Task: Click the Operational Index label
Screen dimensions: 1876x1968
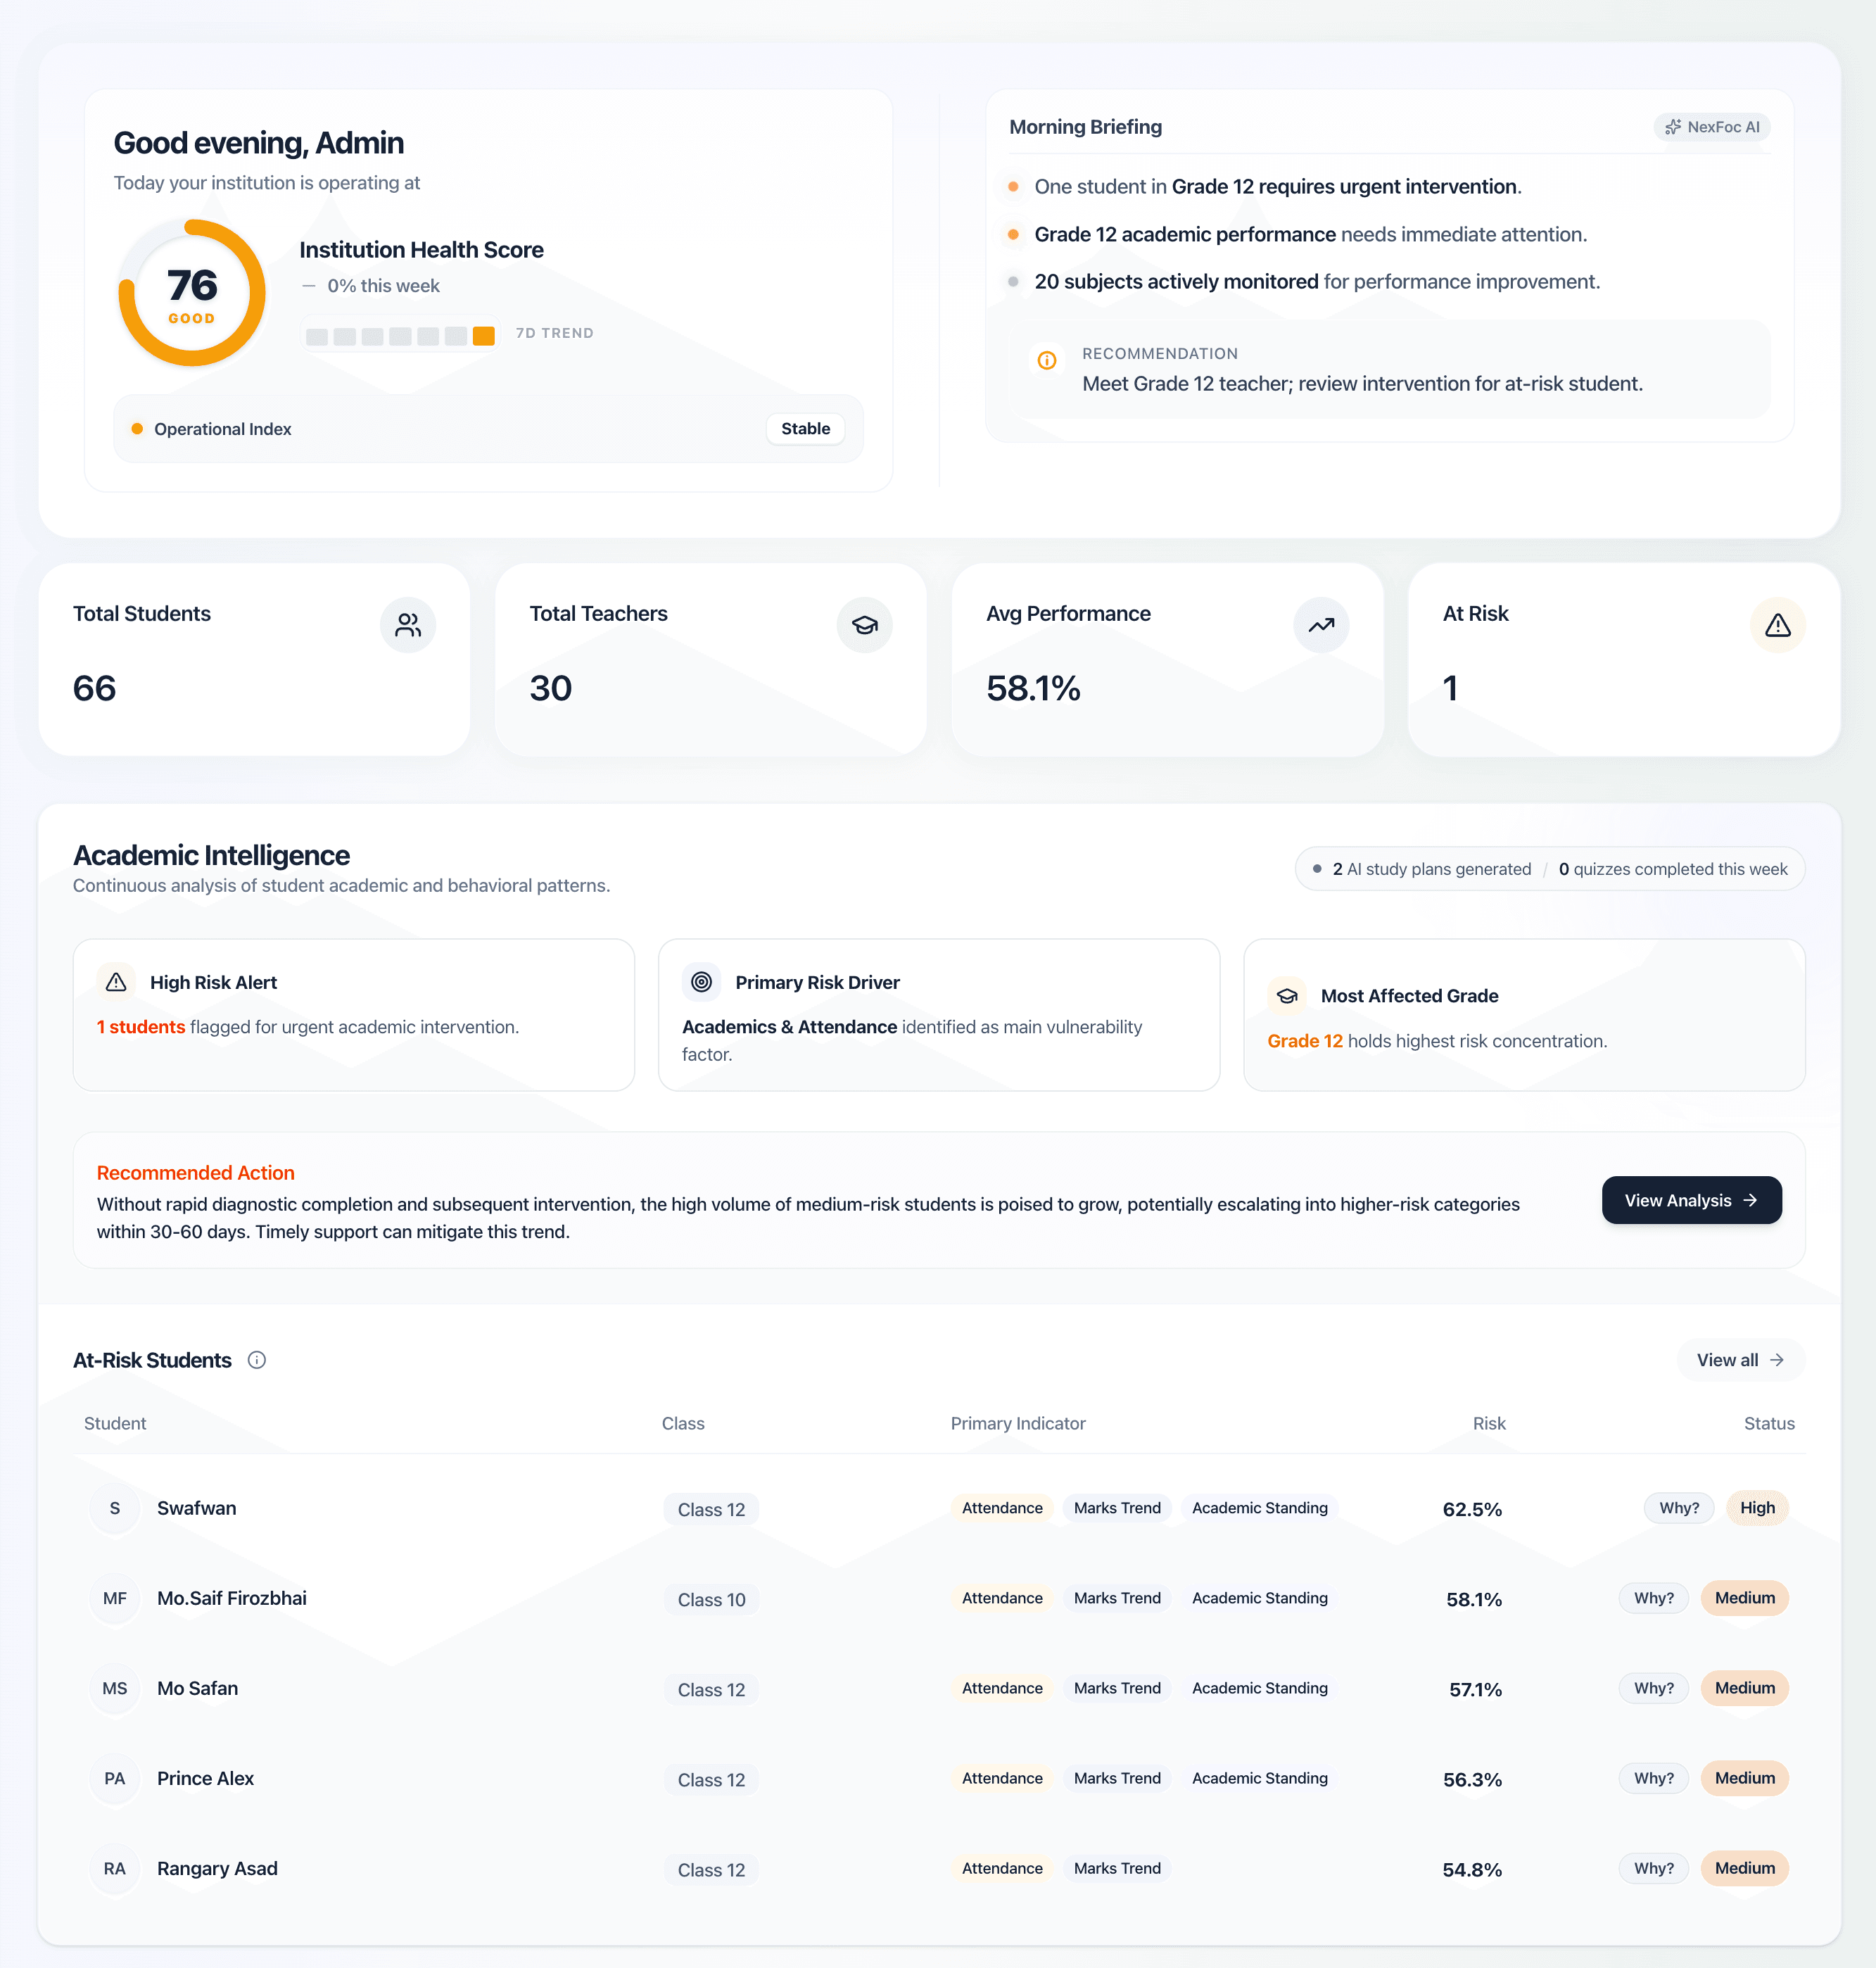Action: point(222,429)
